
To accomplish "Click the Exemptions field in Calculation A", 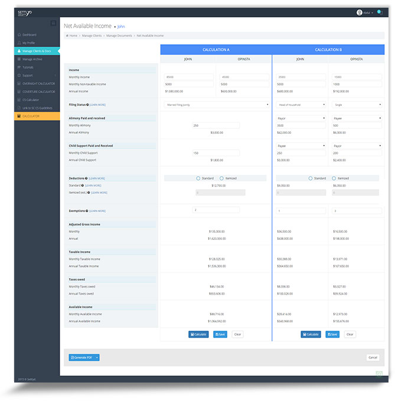I will click(216, 210).
